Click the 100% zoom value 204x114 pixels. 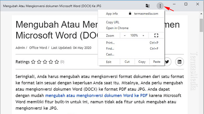pyautogui.click(x=134, y=35)
